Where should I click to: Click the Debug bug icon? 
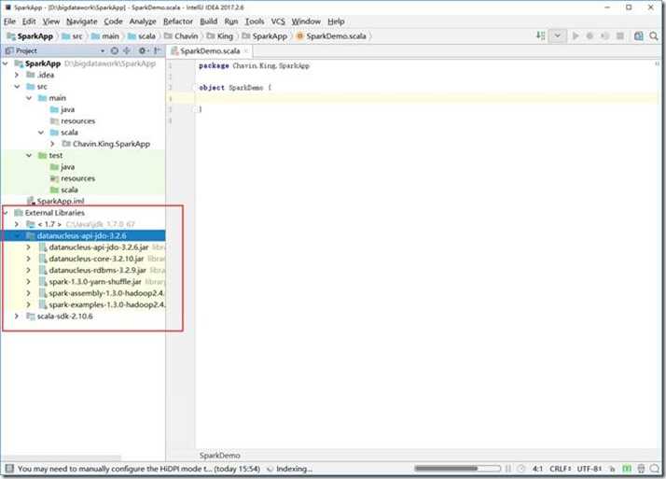[x=590, y=35]
